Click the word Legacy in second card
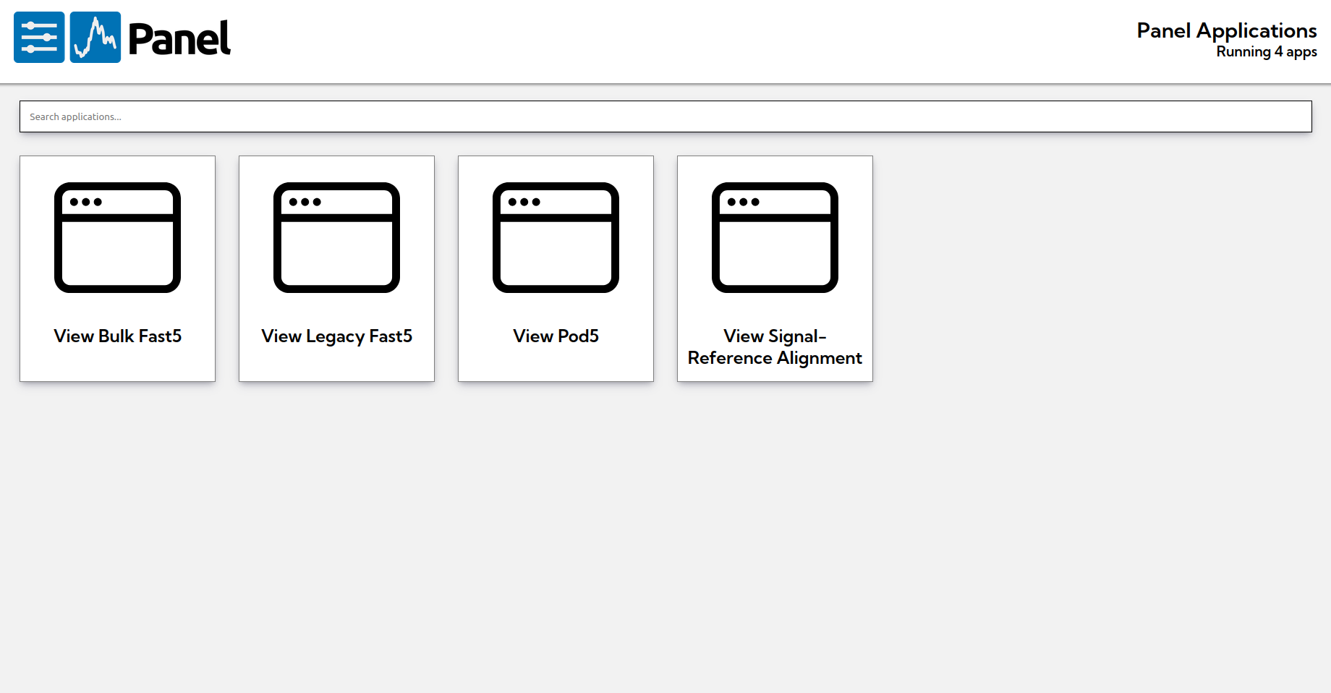The height and width of the screenshot is (693, 1331). (335, 337)
